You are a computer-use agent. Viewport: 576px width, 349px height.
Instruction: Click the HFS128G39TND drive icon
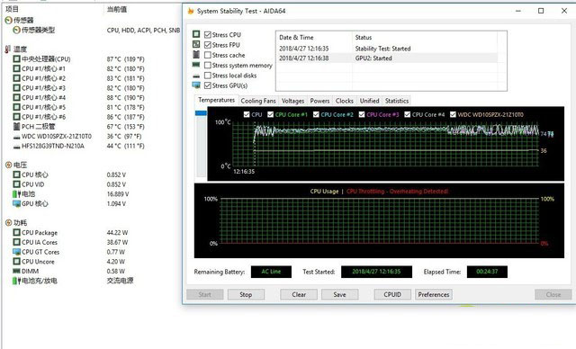coord(16,147)
